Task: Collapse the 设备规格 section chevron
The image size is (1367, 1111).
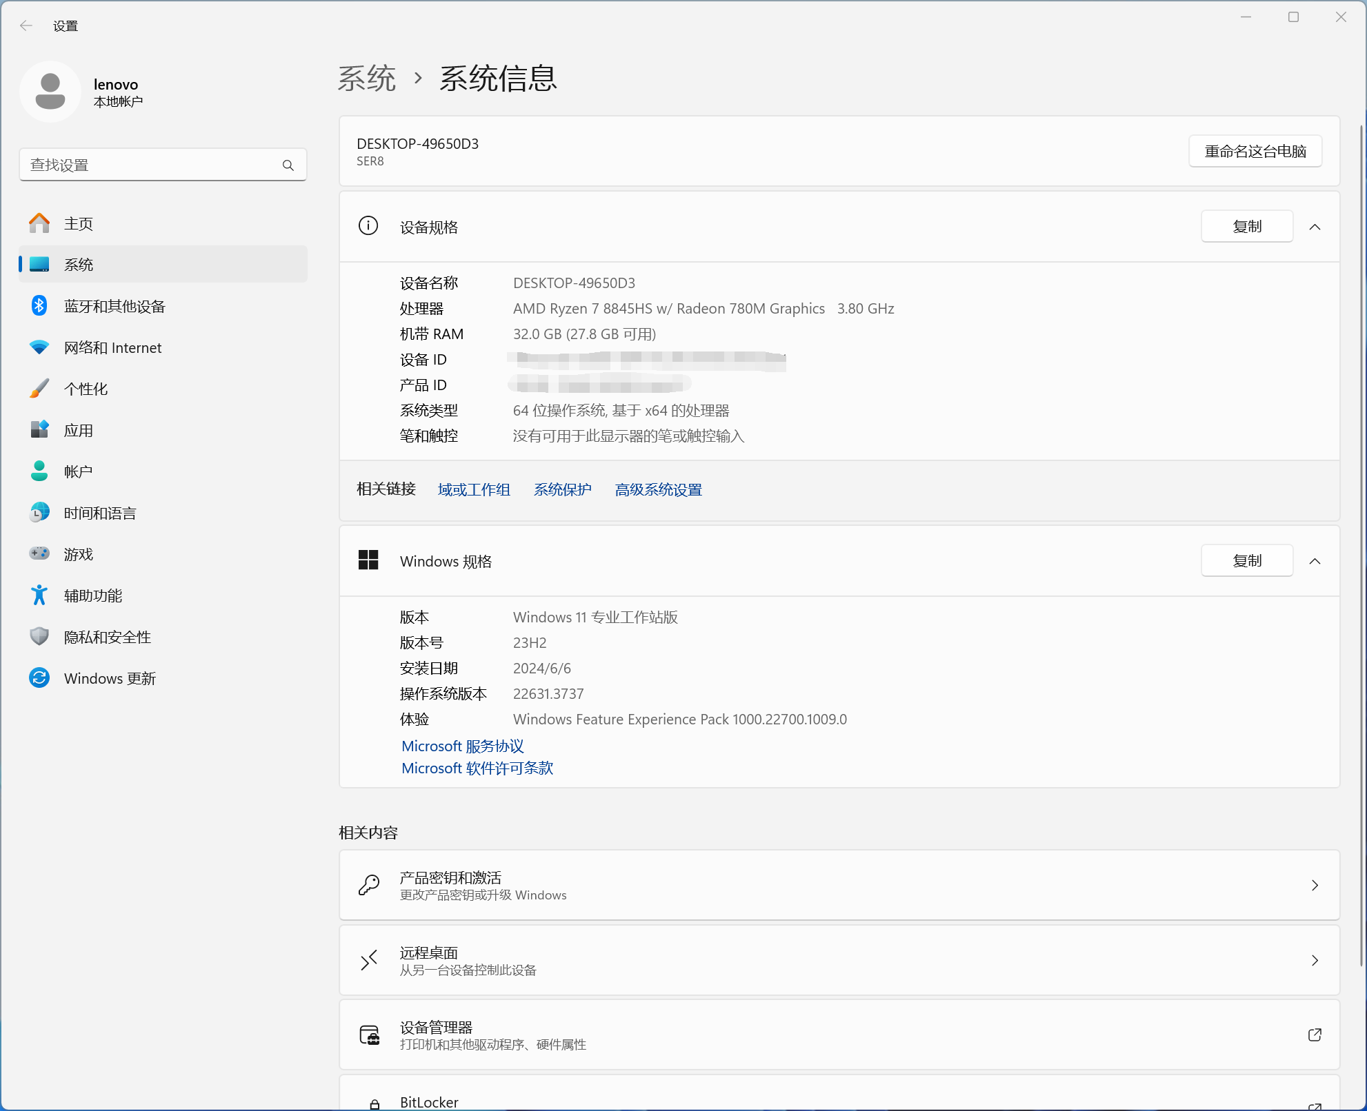Action: coord(1315,227)
